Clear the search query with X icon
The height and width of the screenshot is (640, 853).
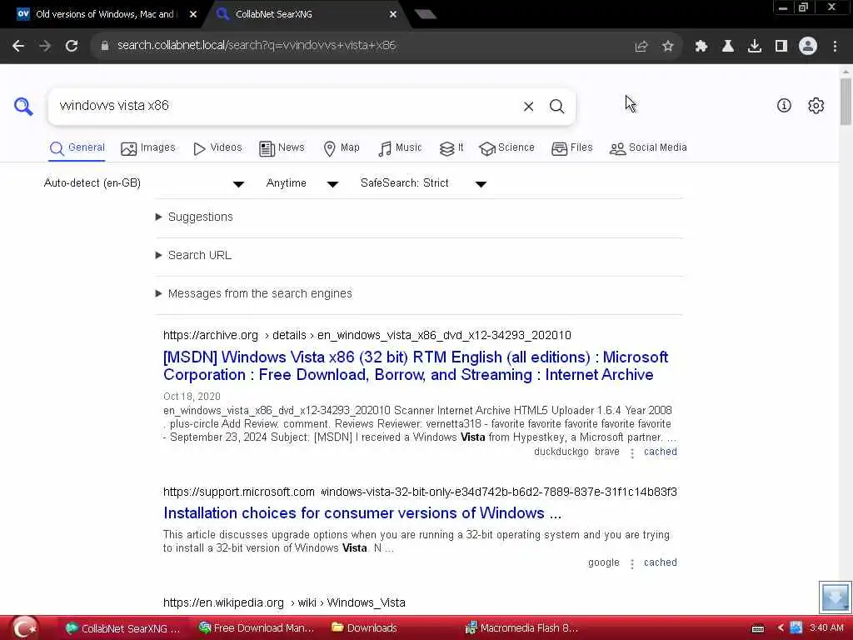[x=528, y=106]
